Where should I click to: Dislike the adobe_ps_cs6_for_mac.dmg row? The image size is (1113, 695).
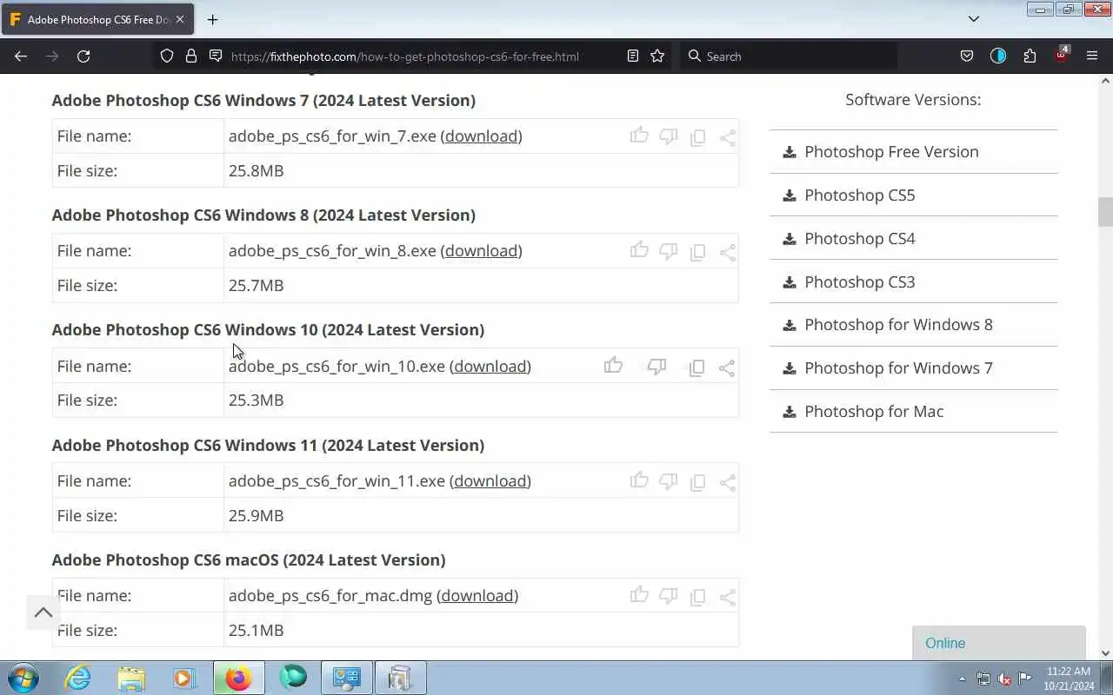tap(668, 596)
